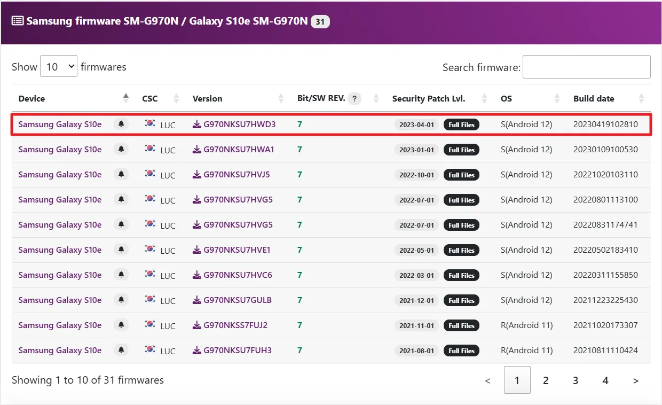Go to page 3 of firmwares
Image resolution: width=662 pixels, height=405 pixels.
[576, 380]
